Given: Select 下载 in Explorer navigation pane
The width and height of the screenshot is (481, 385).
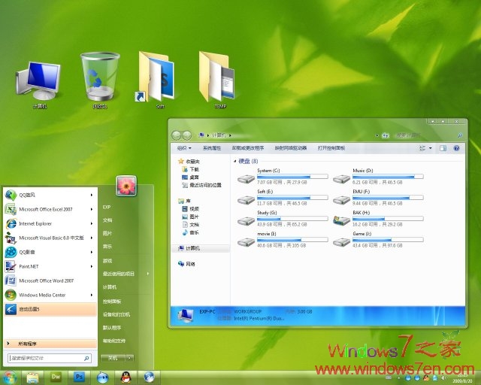Looking at the screenshot, I should tap(190, 169).
